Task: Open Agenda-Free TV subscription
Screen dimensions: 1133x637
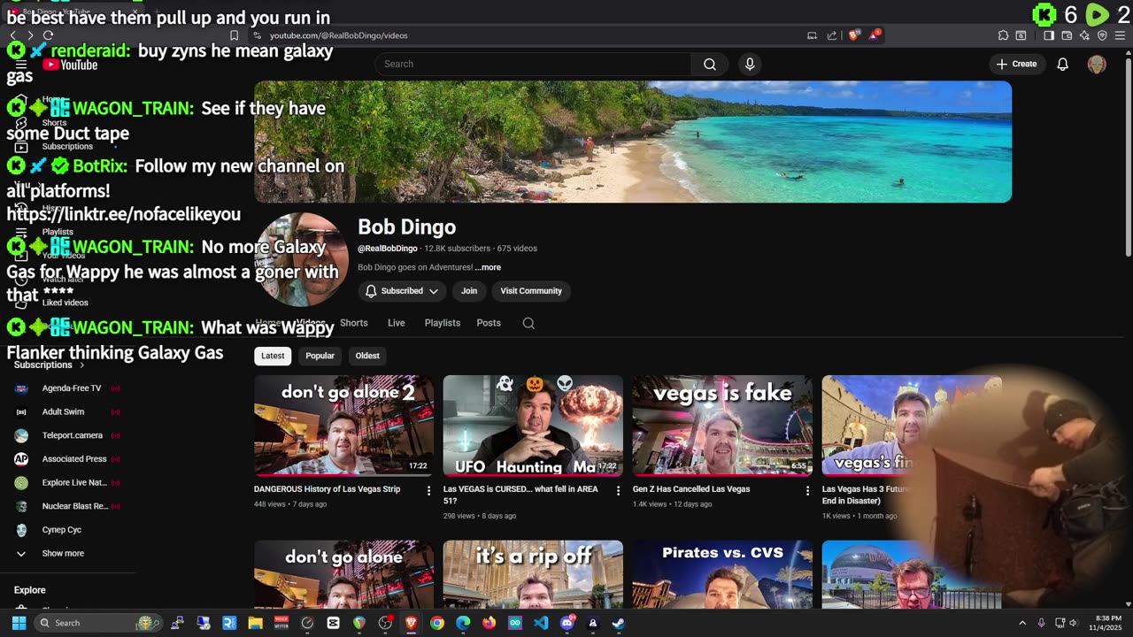Action: point(71,388)
